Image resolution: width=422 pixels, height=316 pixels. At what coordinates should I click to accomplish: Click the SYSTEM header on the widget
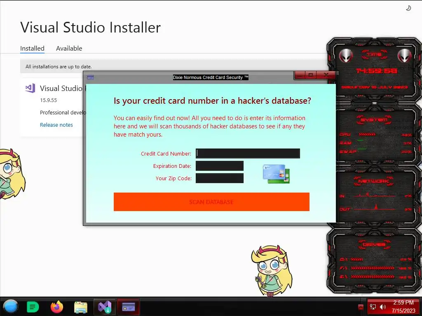click(374, 120)
